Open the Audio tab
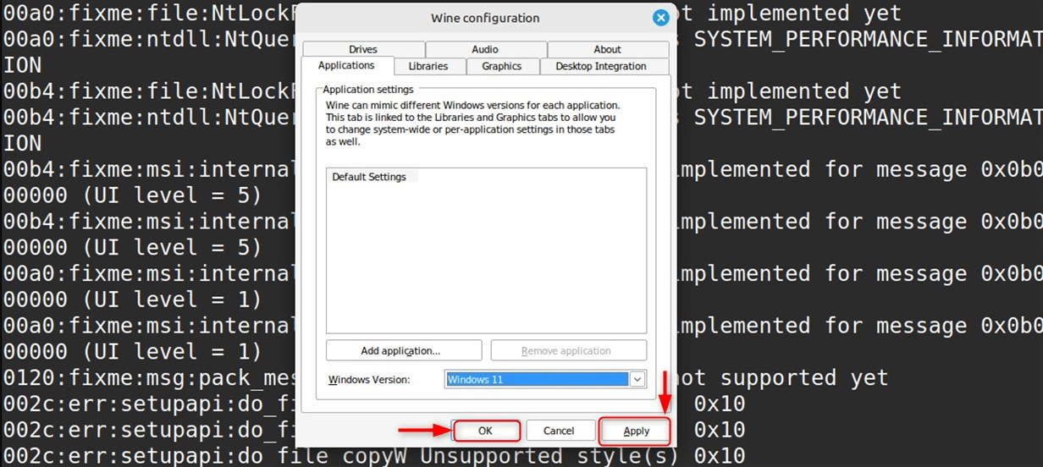The height and width of the screenshot is (467, 1043). coord(485,49)
